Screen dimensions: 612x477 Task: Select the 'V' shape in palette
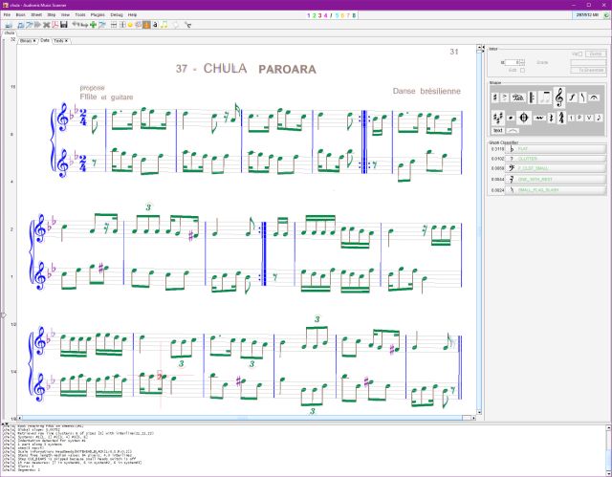(589, 118)
